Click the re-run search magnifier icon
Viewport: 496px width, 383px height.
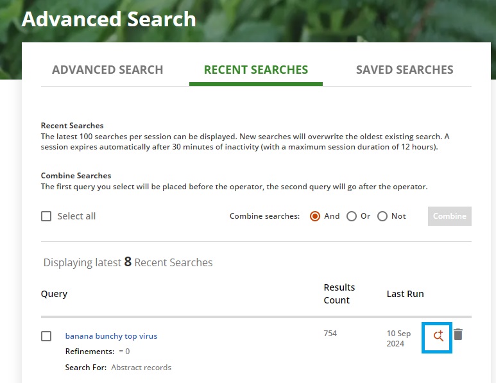438,336
